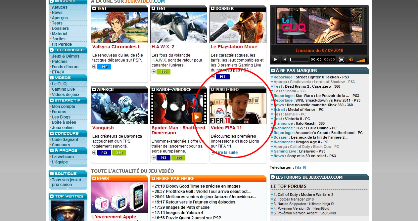Click the arrow icon in DOSSIER card header

[213, 8]
